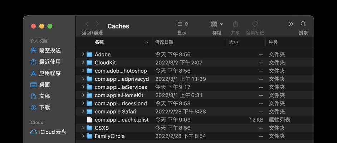Open Desktop (桌面) in sidebar
The width and height of the screenshot is (337, 143).
pyautogui.click(x=40, y=85)
